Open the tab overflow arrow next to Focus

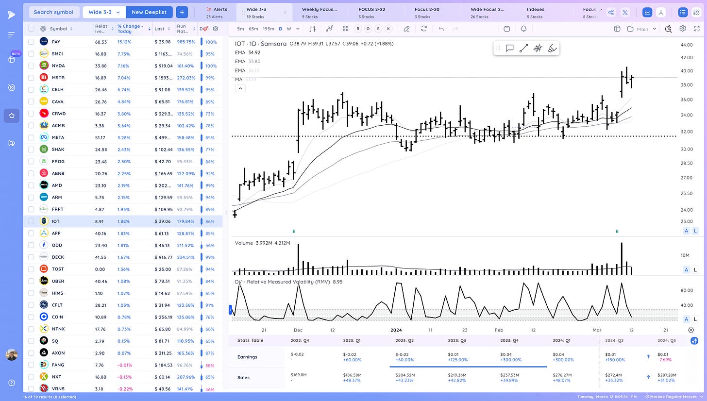601,9
